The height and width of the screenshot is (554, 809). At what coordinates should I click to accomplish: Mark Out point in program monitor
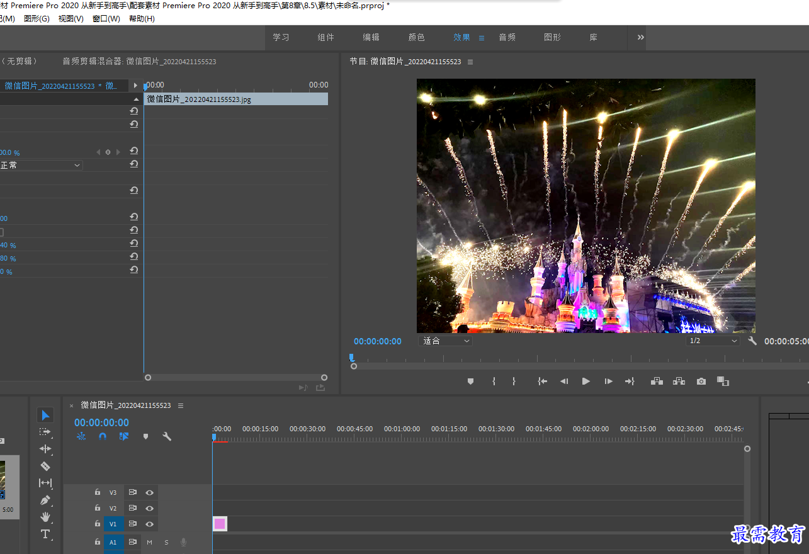514,381
